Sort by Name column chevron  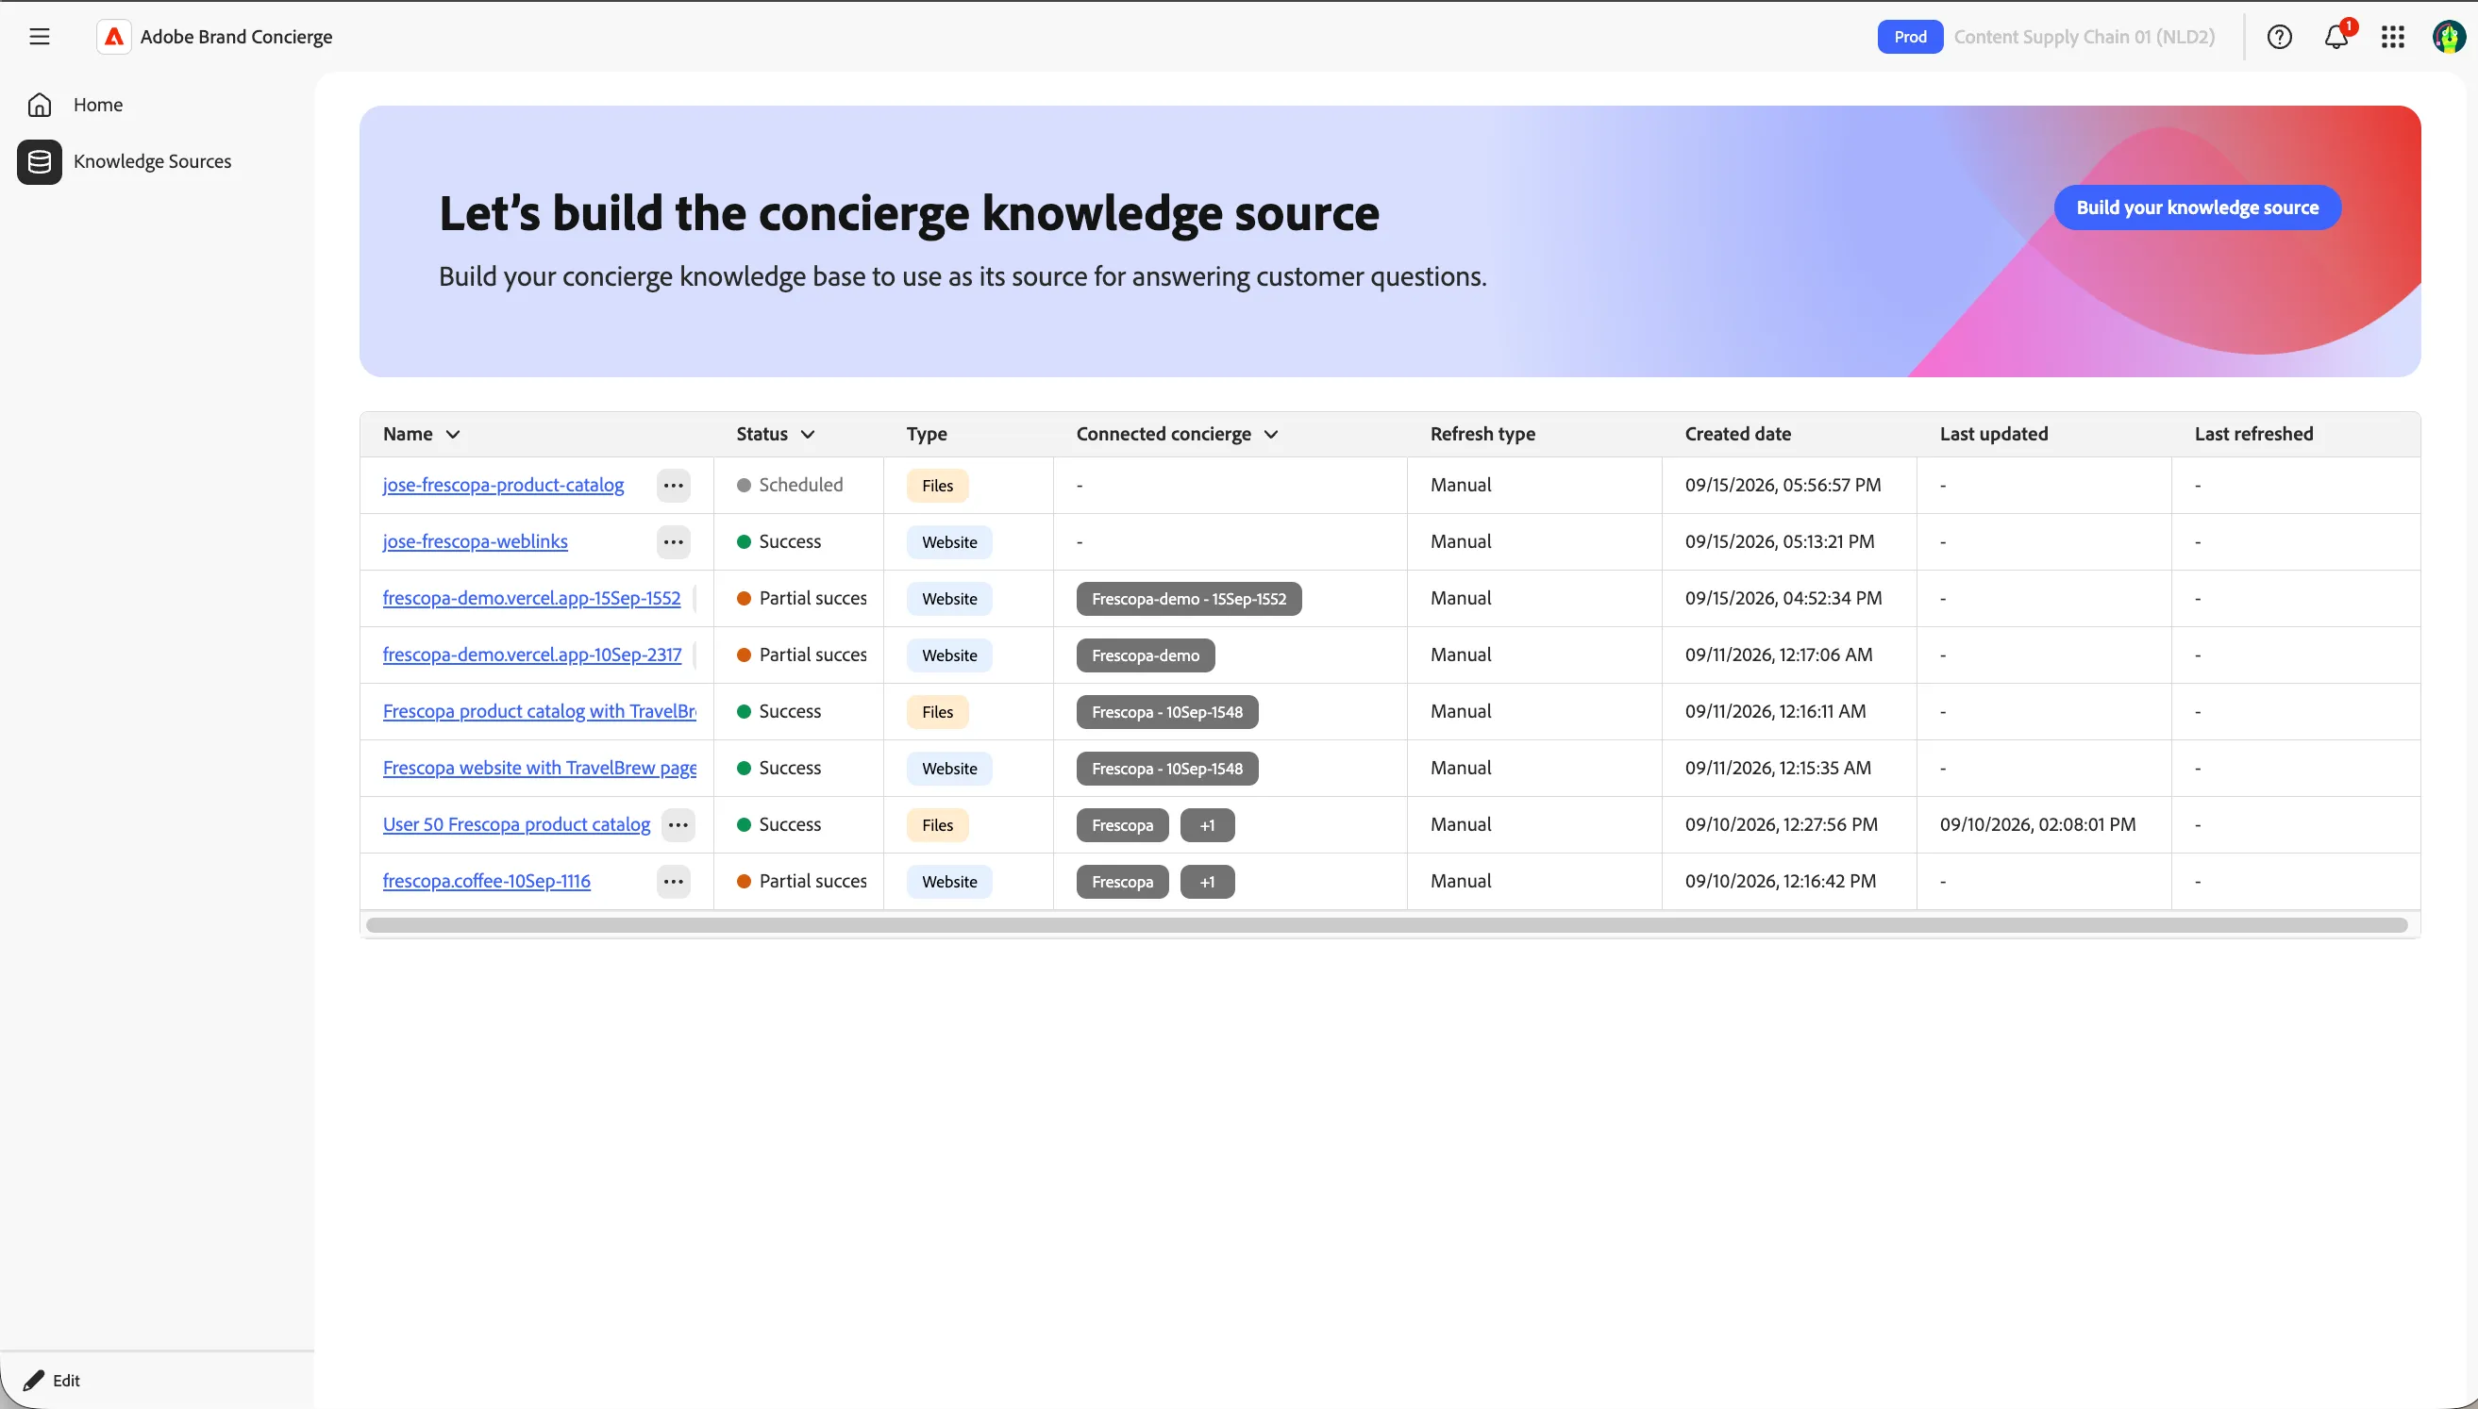[453, 435]
